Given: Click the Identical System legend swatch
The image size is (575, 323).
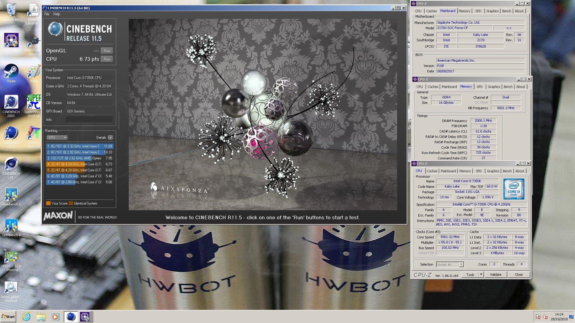Looking at the screenshot, I should (71, 203).
